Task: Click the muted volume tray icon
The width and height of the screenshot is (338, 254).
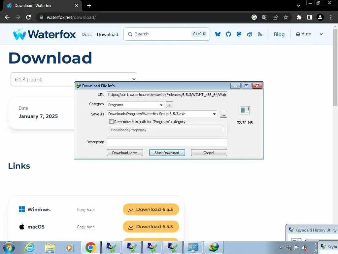Action: pyautogui.click(x=305, y=248)
